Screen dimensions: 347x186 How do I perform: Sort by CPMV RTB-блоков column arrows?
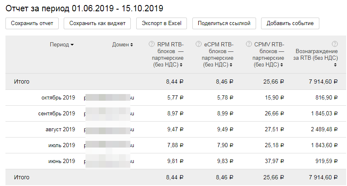(282, 65)
